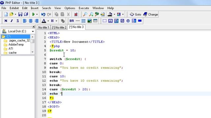
Task: Insert a radio button form control
Action: 128,21
